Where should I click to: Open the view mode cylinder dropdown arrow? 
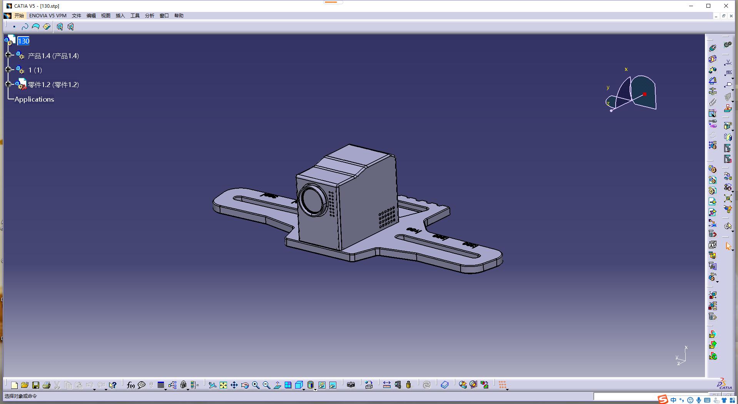(x=315, y=389)
